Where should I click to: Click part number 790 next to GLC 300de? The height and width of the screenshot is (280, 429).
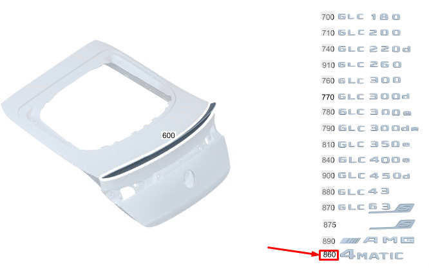(x=328, y=128)
